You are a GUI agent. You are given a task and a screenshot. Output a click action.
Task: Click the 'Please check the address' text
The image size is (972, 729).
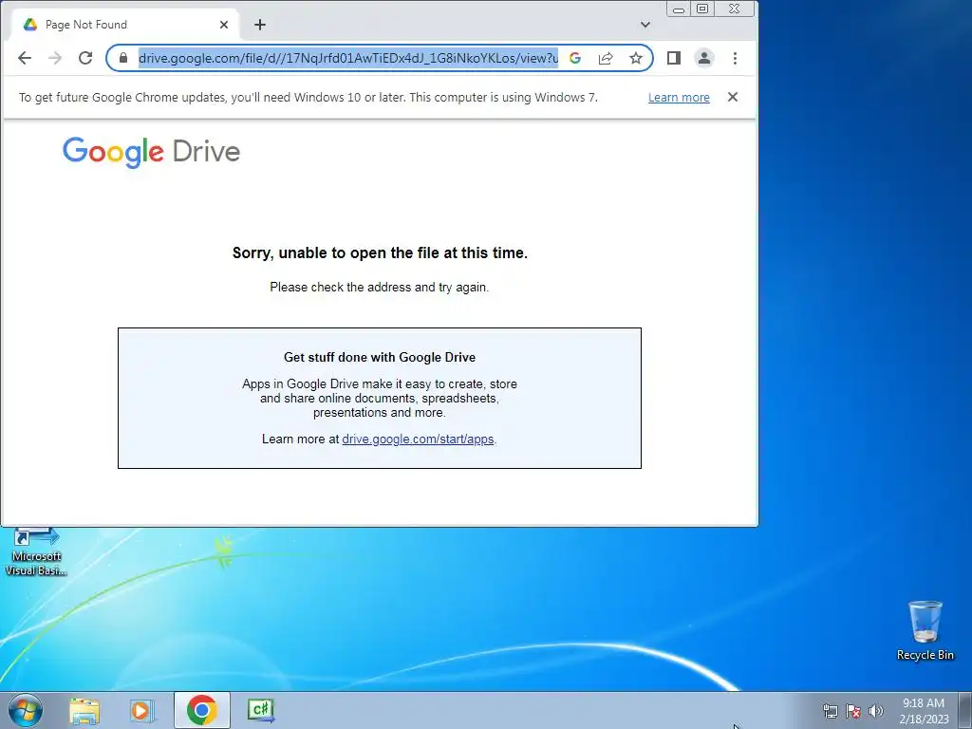(x=380, y=287)
